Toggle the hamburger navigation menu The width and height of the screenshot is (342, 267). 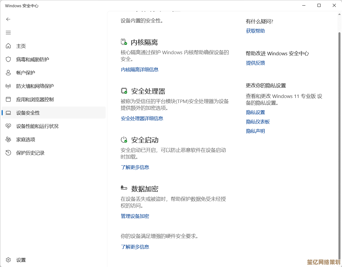pyautogui.click(x=8, y=33)
